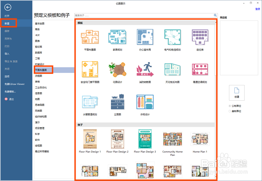This screenshot has width=262, height=181.
Task: Click 免费Edraw Viewer link
Action: pyautogui.click(x=14, y=84)
